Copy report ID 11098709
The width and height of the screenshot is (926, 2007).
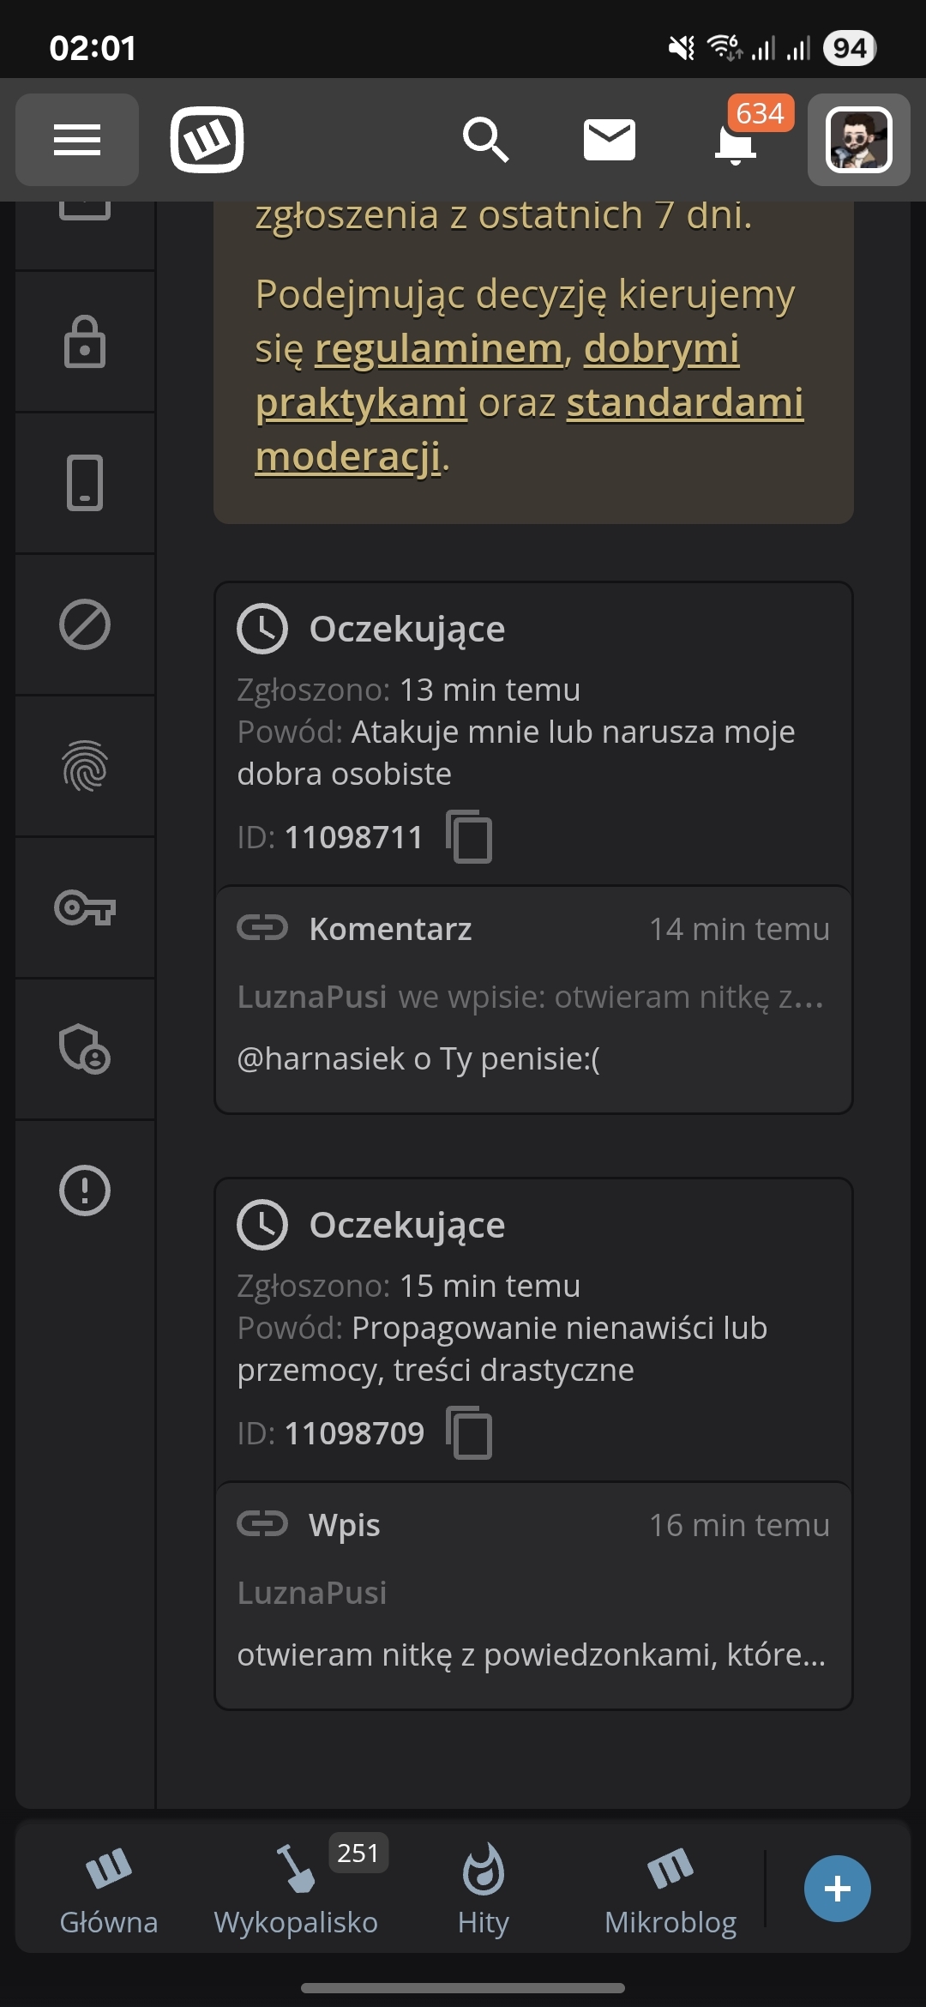(x=469, y=1432)
